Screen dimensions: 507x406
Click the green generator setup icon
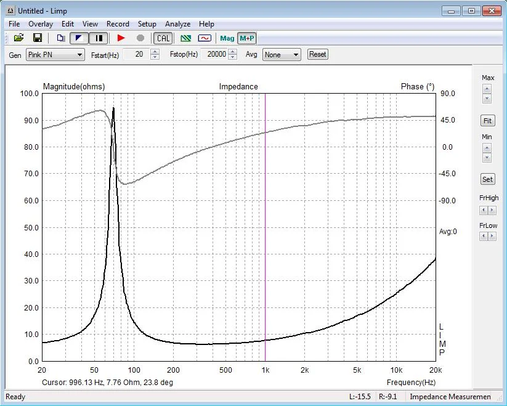(185, 38)
